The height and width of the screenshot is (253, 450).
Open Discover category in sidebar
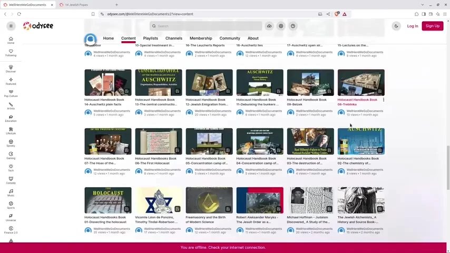coord(11,69)
